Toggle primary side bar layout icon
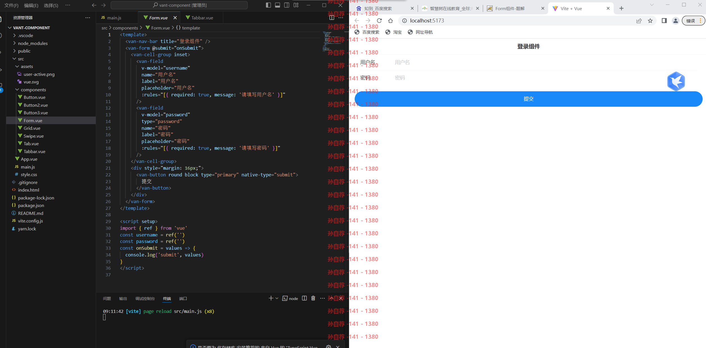706x348 pixels. click(x=268, y=5)
